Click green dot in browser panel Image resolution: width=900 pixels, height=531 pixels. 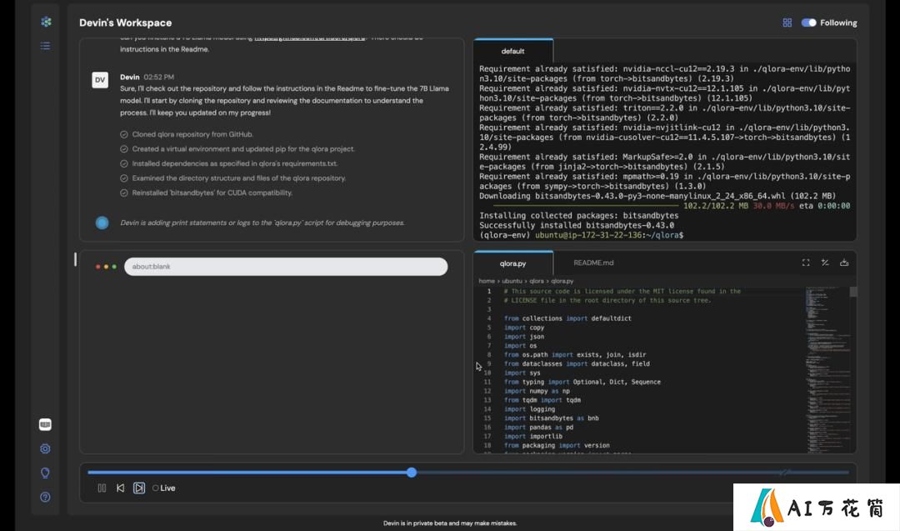pos(114,267)
